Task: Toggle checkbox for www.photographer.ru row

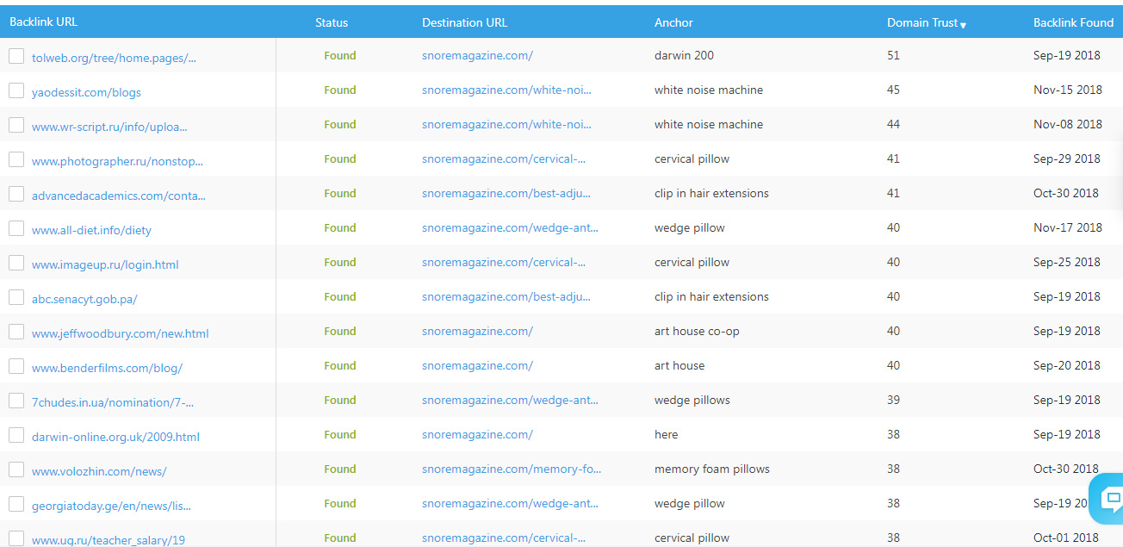Action: (16, 159)
